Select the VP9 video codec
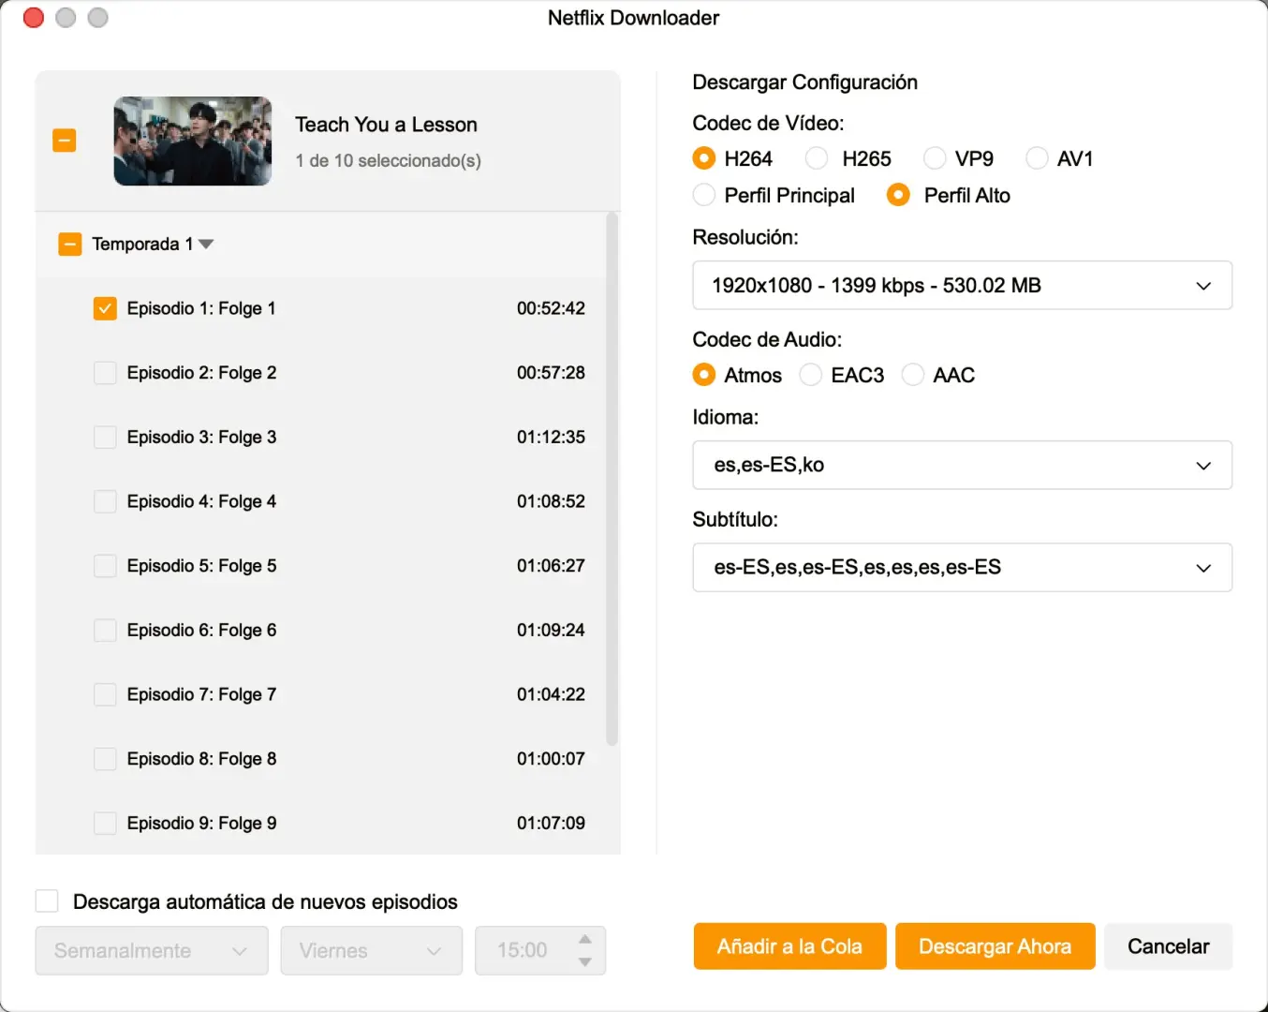This screenshot has width=1268, height=1012. 935,158
